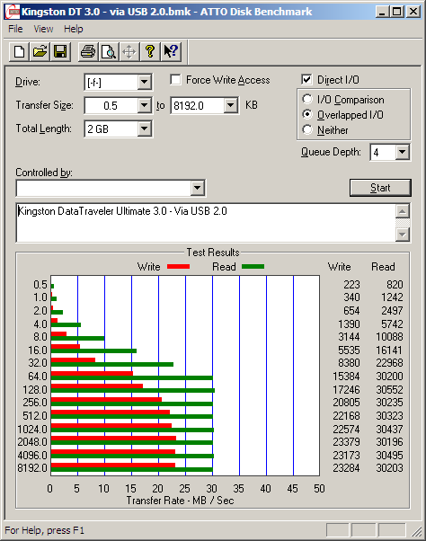Close the ATTO Disk Benchmark window
This screenshot has width=426, height=541.
click(x=413, y=12)
